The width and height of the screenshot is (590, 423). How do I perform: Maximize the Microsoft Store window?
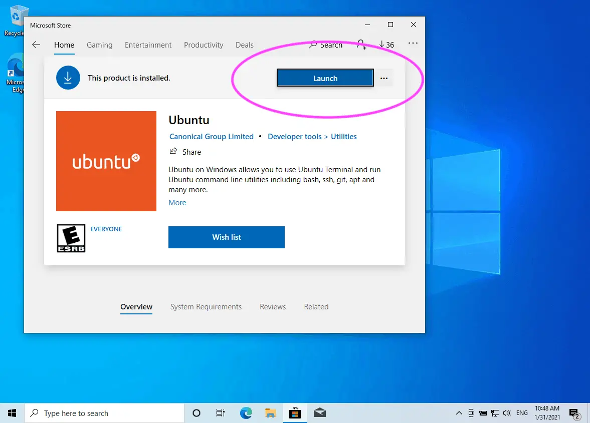pos(390,25)
